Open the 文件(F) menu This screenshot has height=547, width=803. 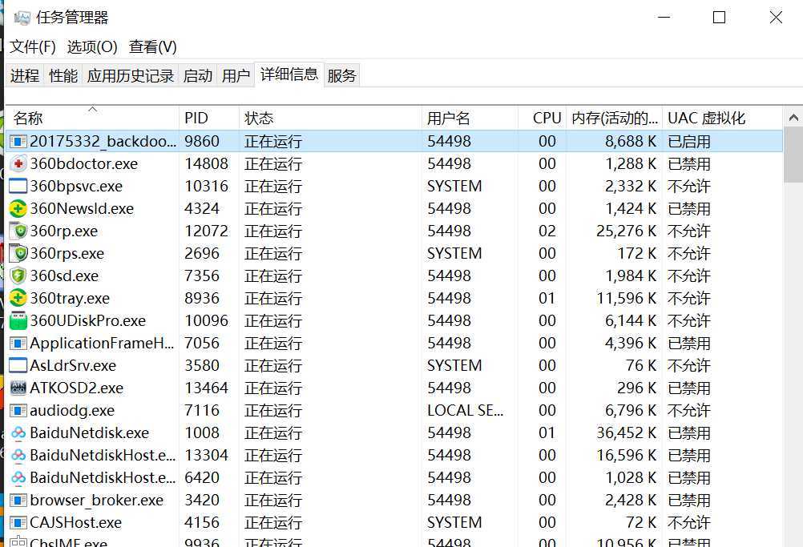click(33, 47)
